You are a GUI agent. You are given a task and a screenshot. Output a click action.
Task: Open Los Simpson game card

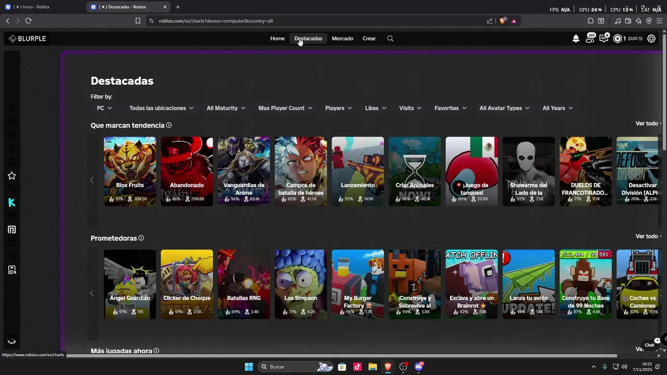[x=301, y=284]
